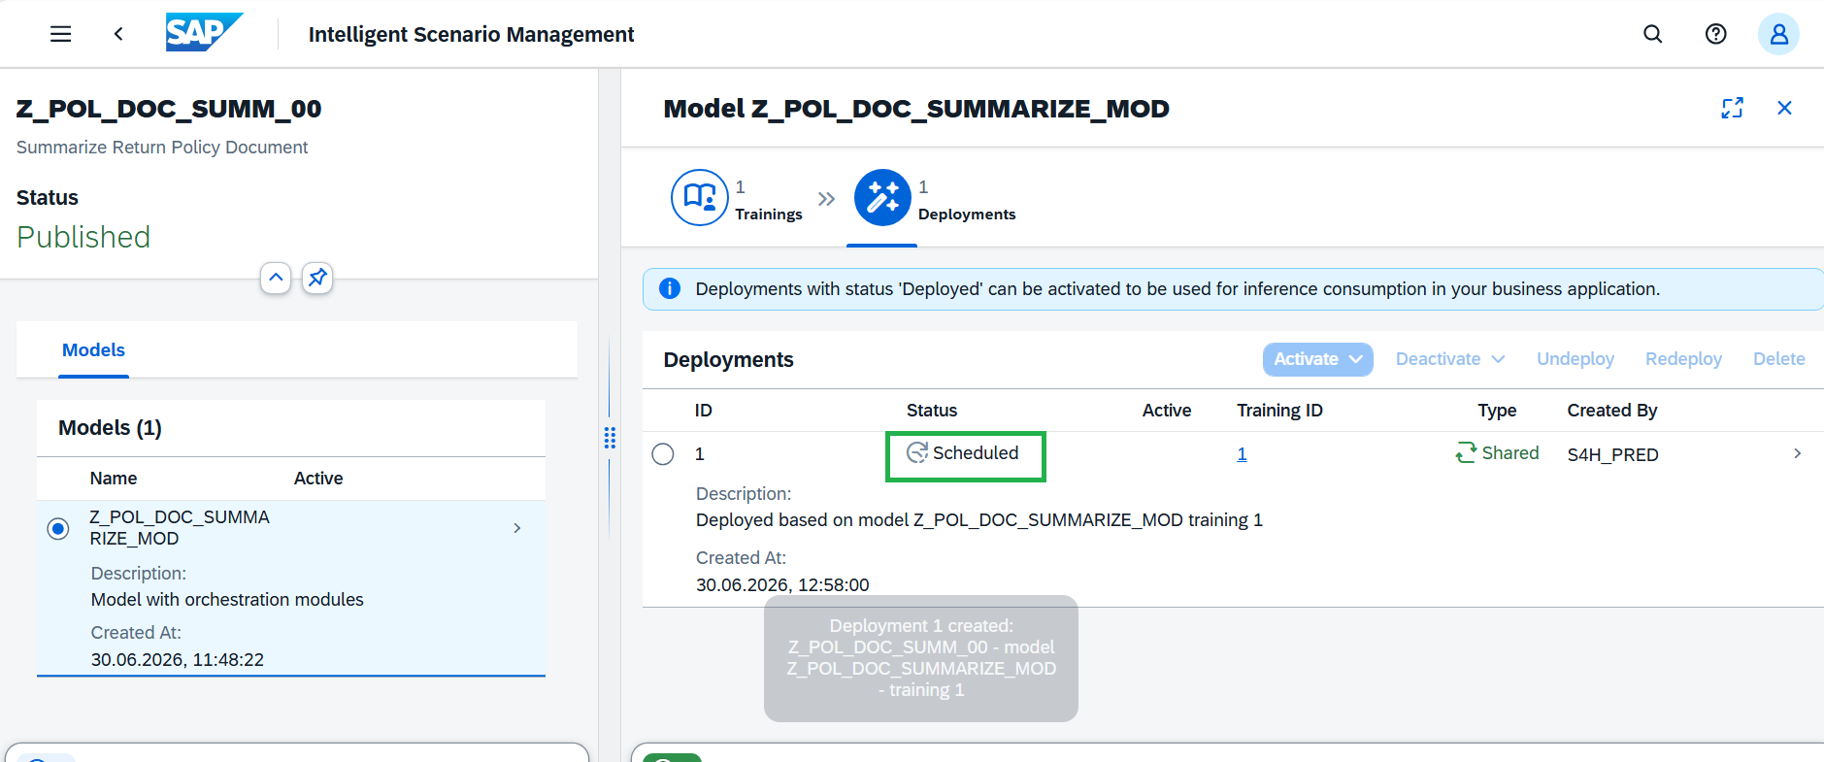Click the Status column header

point(932,411)
